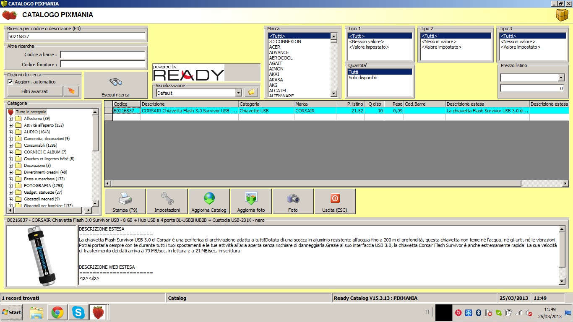Sort table by P.listino column header
This screenshot has width=573, height=322.
tap(350, 104)
